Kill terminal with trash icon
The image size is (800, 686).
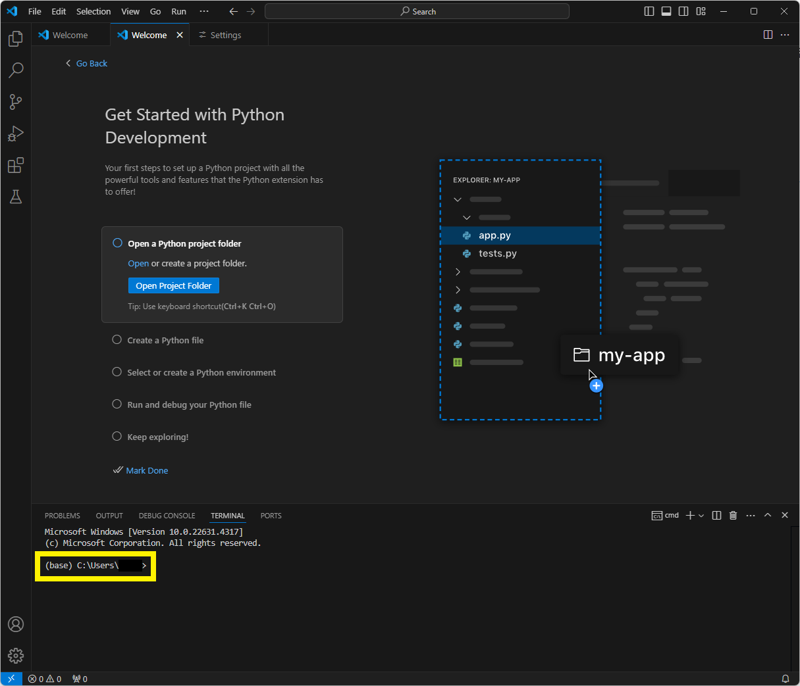(733, 515)
